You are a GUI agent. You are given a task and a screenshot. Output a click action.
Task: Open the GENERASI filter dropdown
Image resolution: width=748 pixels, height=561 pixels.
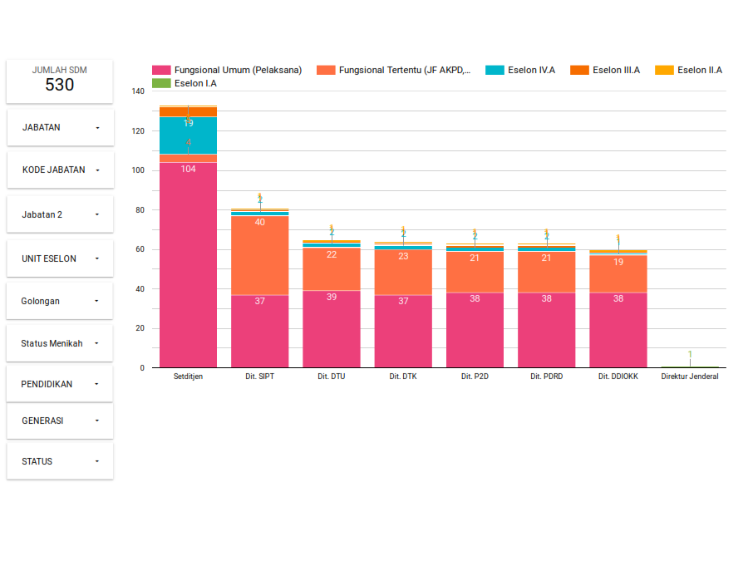[x=59, y=421]
